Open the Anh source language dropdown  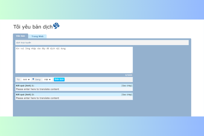click(x=26, y=79)
